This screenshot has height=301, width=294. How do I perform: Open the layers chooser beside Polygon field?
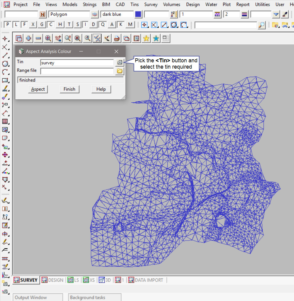(x=95, y=14)
